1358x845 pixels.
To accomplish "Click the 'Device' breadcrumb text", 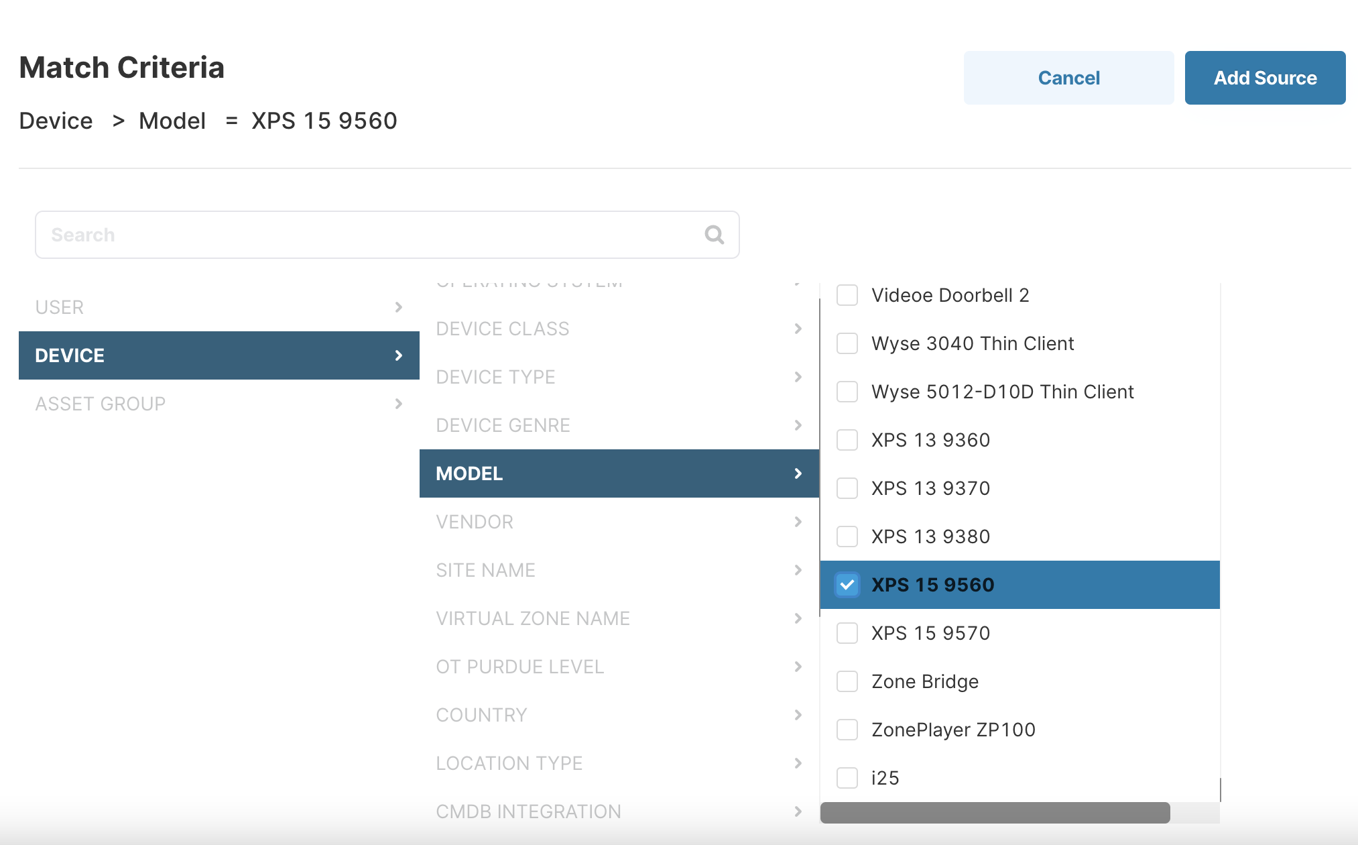I will [56, 121].
